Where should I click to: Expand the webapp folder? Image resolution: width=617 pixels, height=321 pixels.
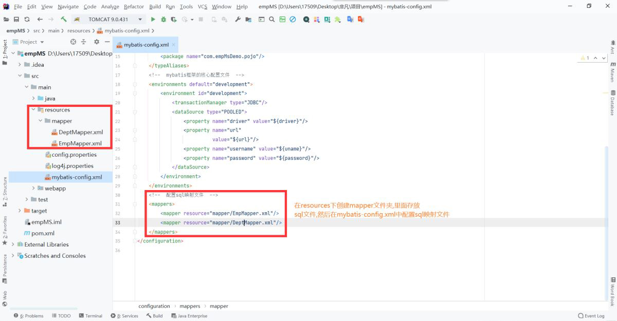pyautogui.click(x=34, y=188)
